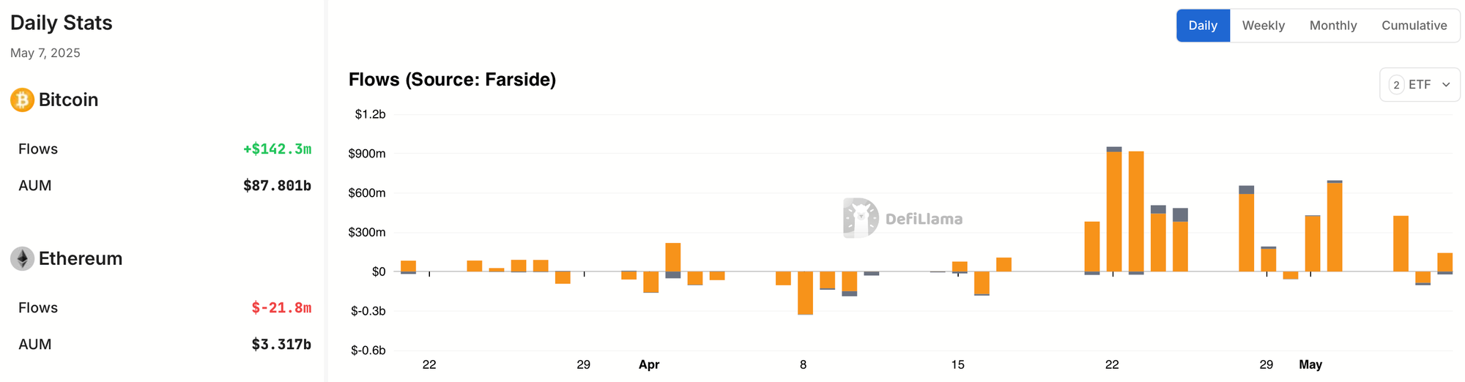Screen dimensions: 1465x382
Task: Click the tallest orange bar near 22
Action: click(x=1114, y=211)
